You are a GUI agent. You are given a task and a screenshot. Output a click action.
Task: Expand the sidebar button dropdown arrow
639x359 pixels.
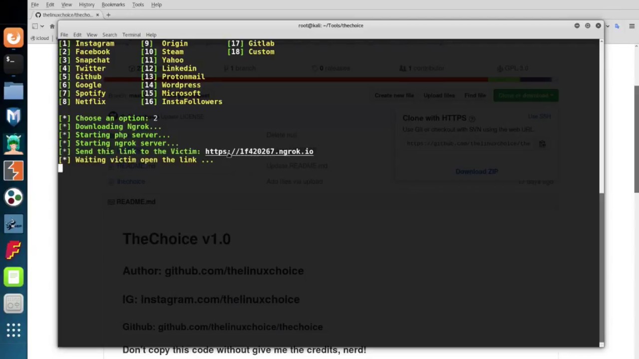[42, 26]
